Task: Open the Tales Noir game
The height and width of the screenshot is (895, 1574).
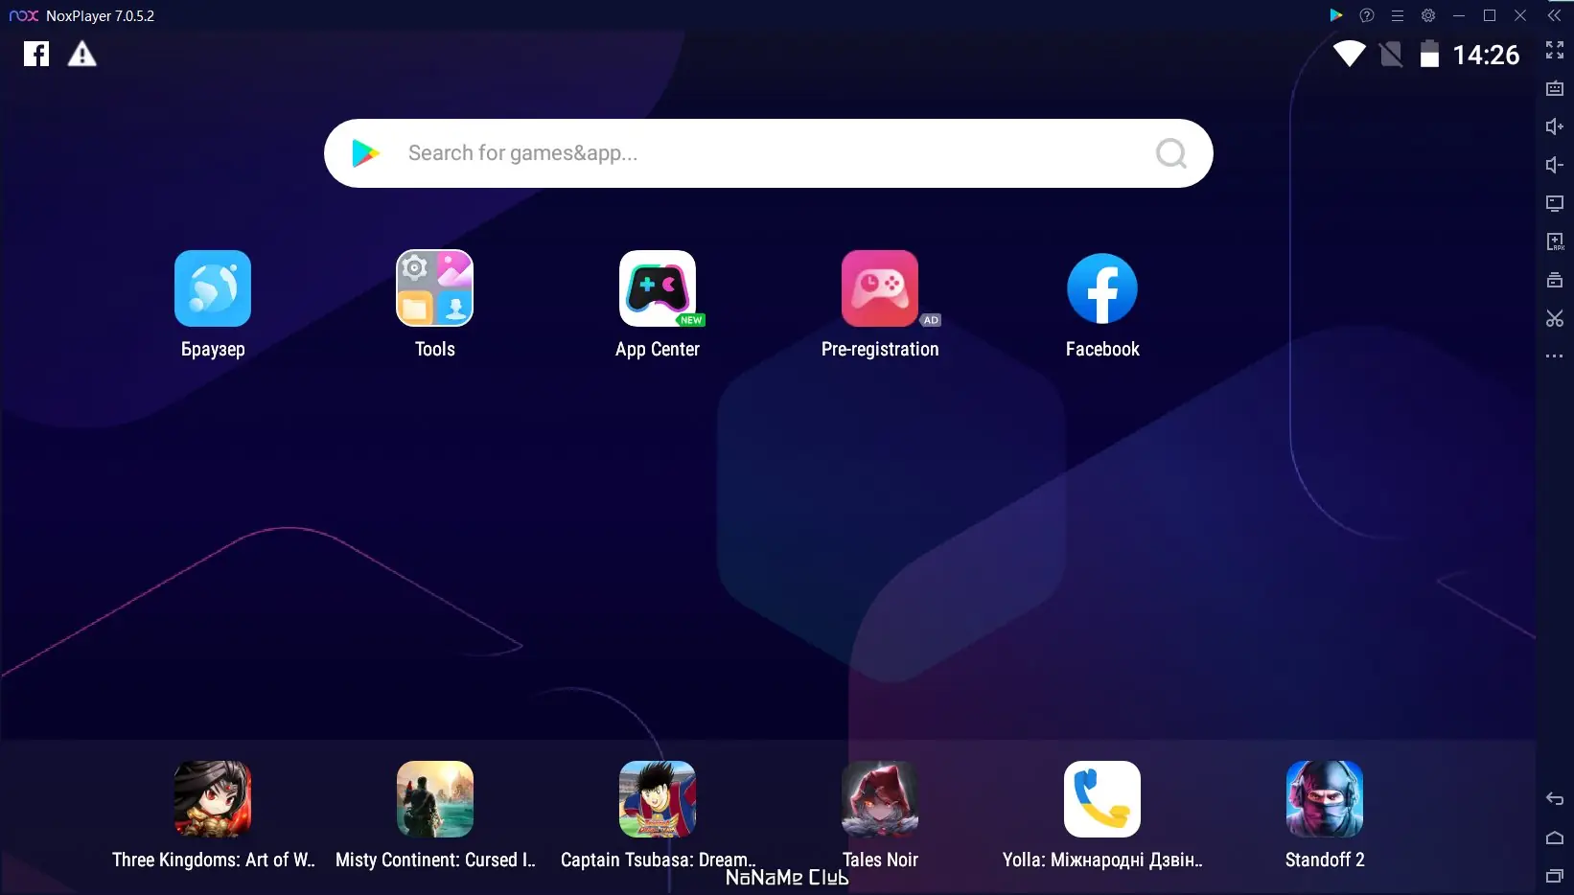Action: click(x=880, y=799)
